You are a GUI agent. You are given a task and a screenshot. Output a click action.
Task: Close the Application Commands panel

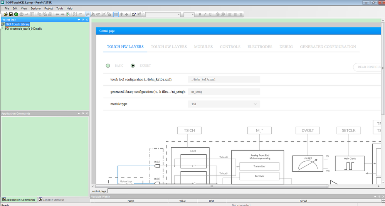click(87, 113)
